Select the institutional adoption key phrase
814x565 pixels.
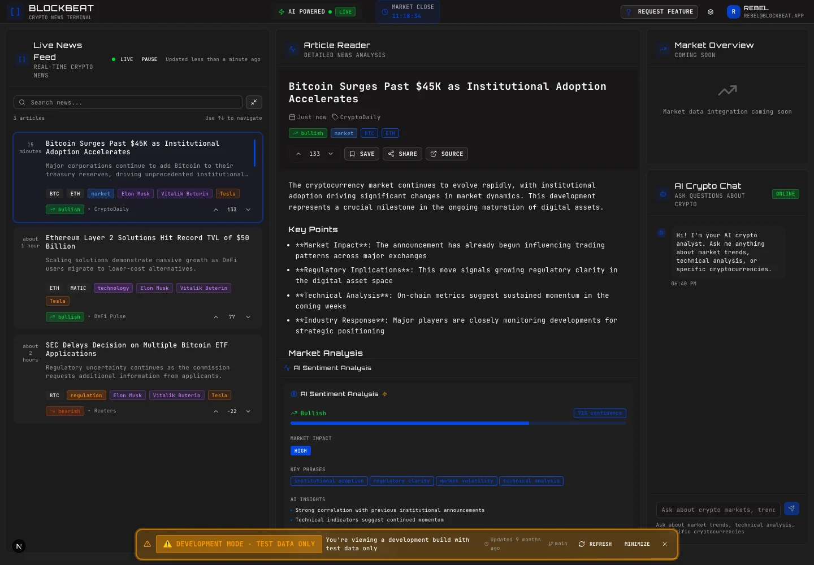pos(329,481)
